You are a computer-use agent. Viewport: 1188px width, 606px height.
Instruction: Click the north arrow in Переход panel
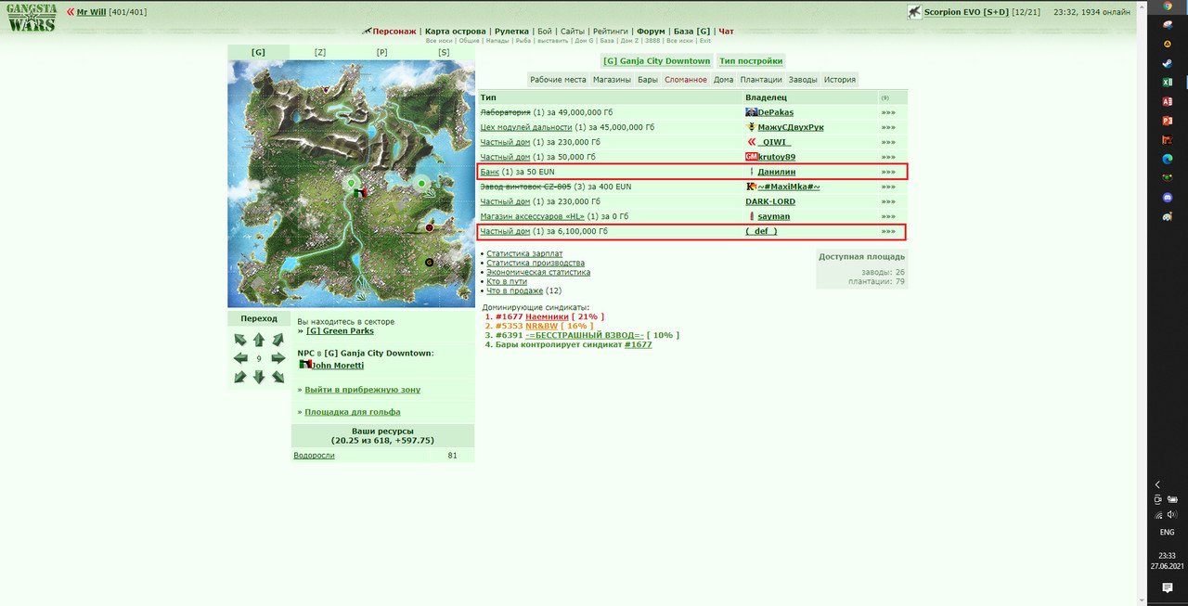[259, 340]
